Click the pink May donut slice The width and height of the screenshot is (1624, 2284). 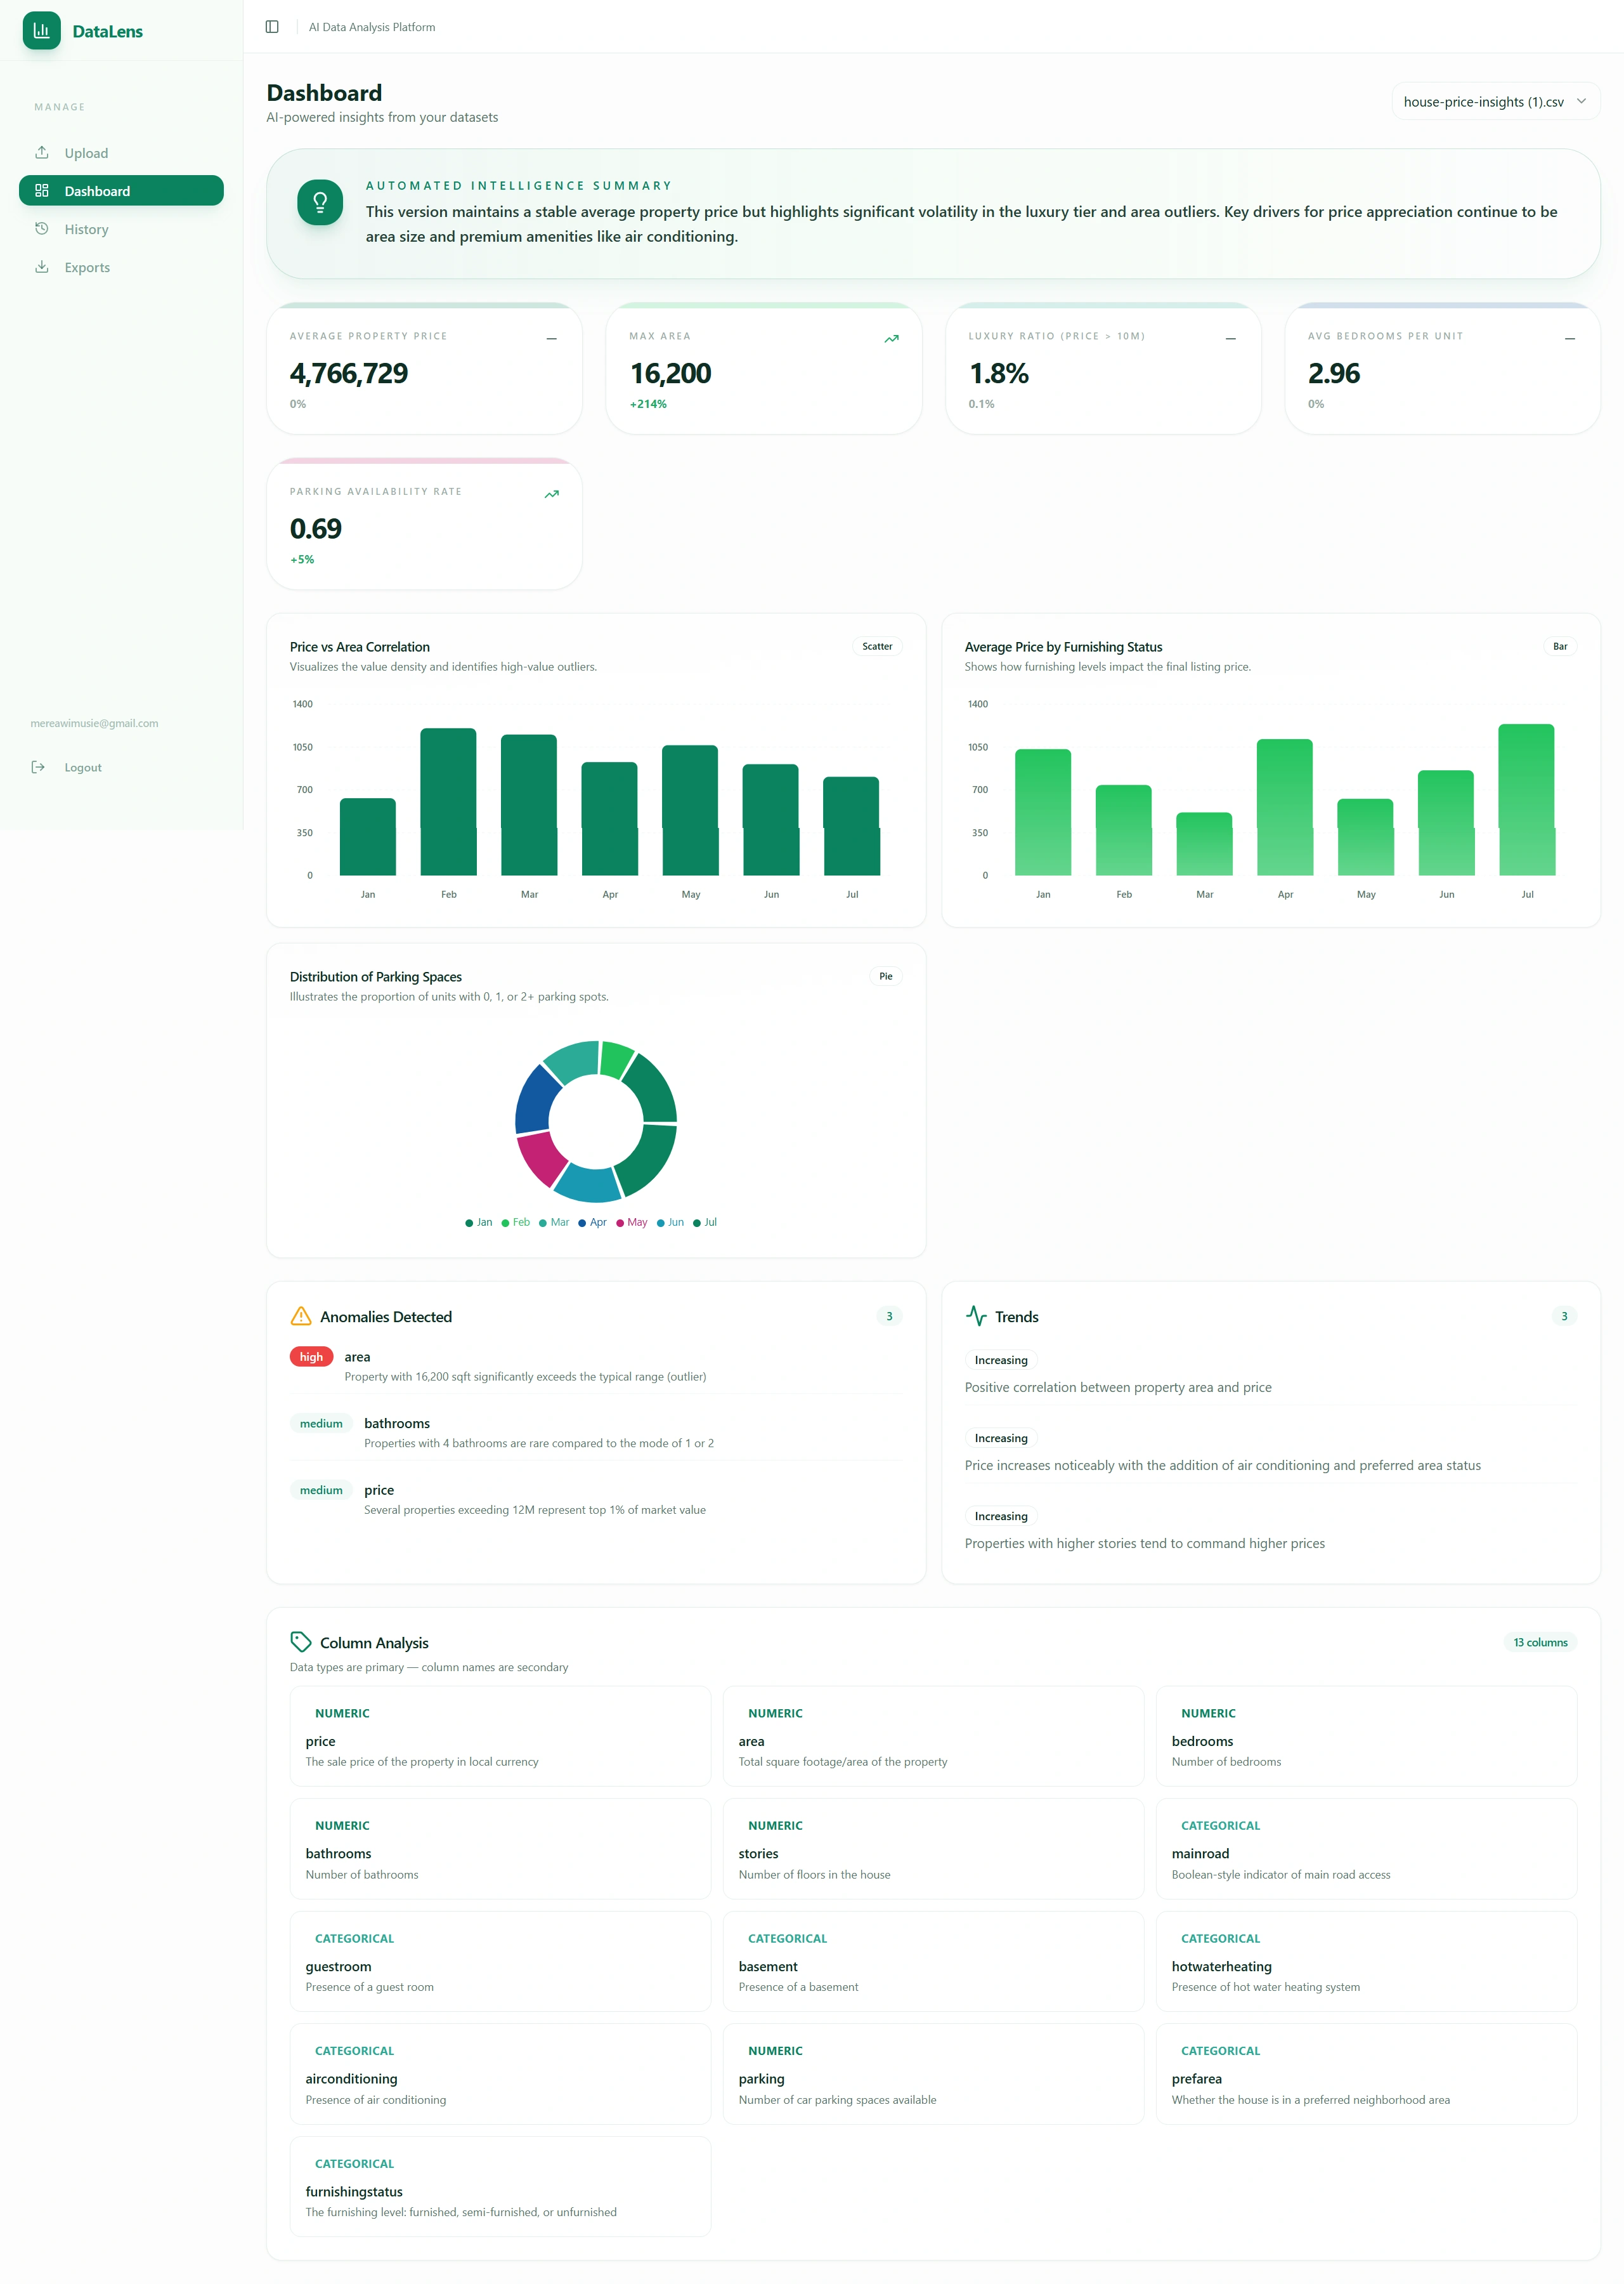point(541,1157)
